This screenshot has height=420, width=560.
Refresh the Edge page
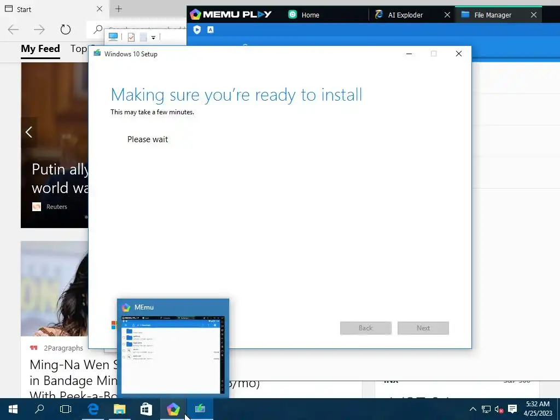[66, 30]
